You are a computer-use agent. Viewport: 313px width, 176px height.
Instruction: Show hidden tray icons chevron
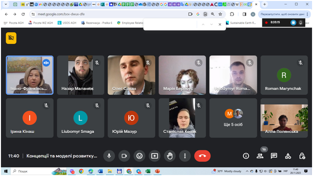pyautogui.click(x=247, y=171)
